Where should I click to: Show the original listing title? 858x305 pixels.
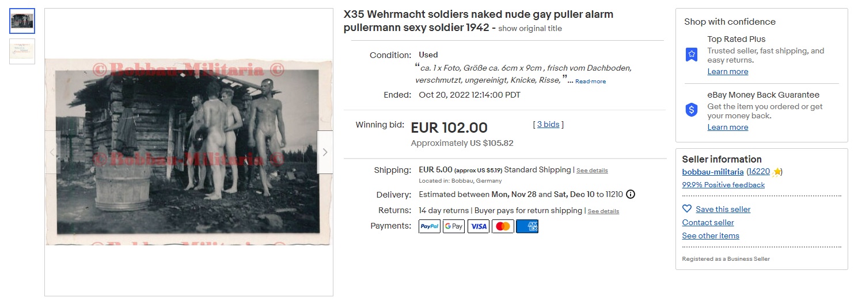coord(530,29)
